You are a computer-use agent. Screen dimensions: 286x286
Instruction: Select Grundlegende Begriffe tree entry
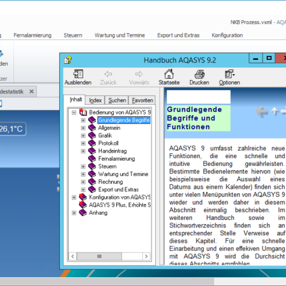click(124, 120)
